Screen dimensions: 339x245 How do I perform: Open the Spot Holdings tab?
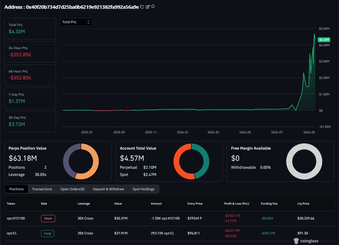click(x=144, y=189)
